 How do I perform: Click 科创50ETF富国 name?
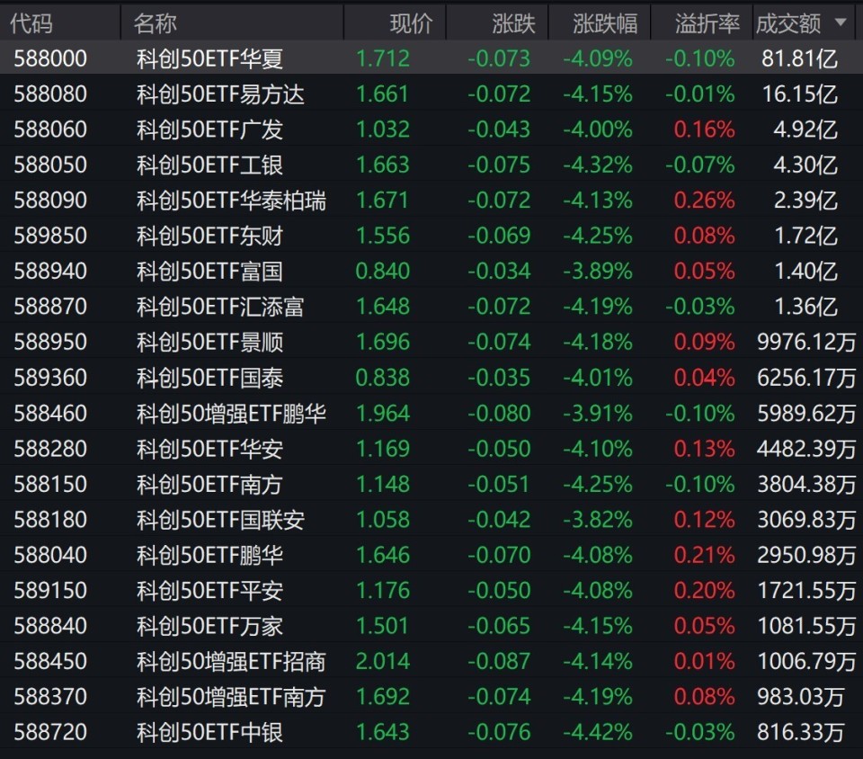pyautogui.click(x=209, y=272)
